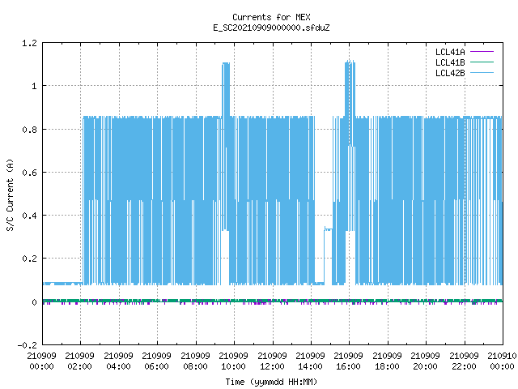
Task: Click the y-axis tick value -0.2
Action: coord(27,345)
